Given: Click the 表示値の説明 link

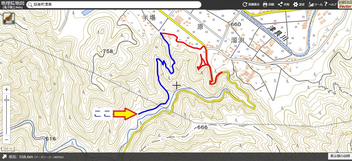Looking at the screenshot, I should [340, 157].
